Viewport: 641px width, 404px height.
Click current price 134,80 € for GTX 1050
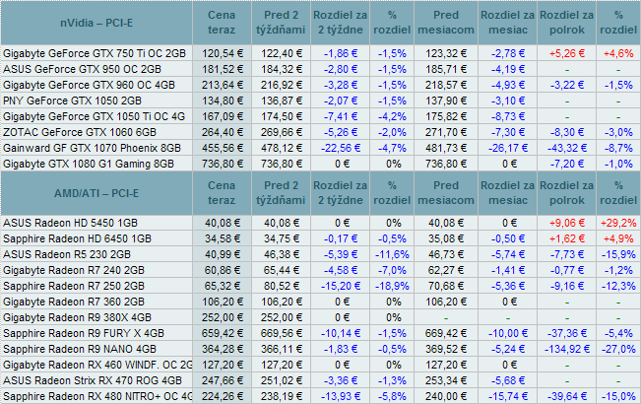[222, 101]
